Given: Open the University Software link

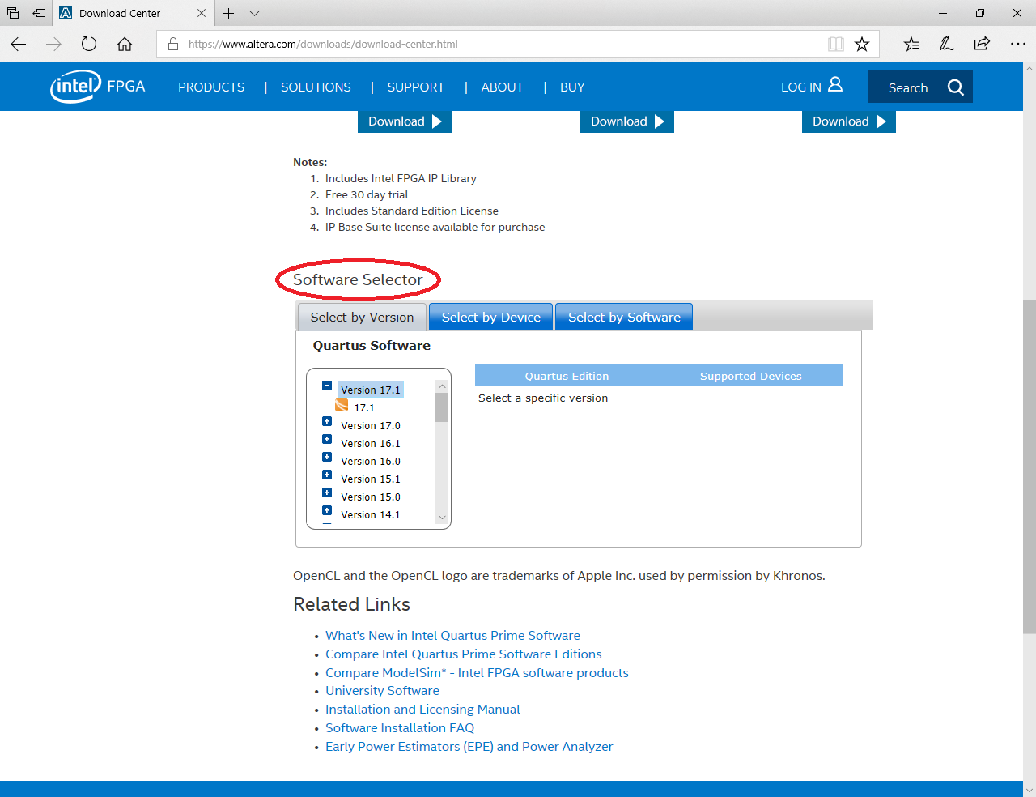Looking at the screenshot, I should pos(382,691).
